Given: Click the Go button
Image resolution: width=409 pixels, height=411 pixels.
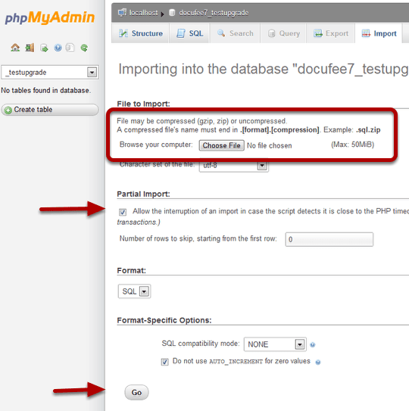Looking at the screenshot, I should (x=136, y=392).
